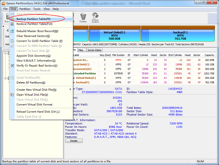Viewport: 219px width, 165px height.
Task: Click the File System column header
Action: 119,55
